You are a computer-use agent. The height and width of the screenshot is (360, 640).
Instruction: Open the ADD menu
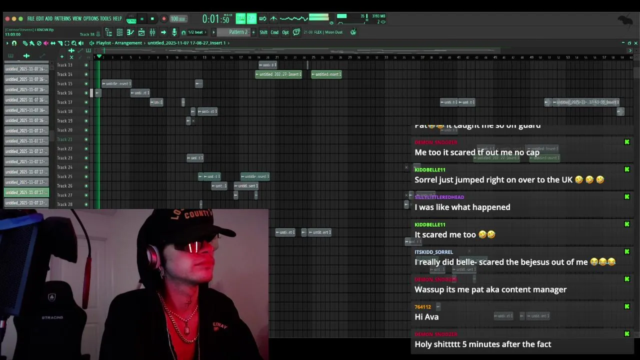point(48,18)
